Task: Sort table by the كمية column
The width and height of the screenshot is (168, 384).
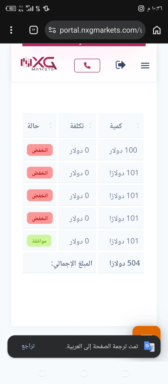Action: coord(120,126)
